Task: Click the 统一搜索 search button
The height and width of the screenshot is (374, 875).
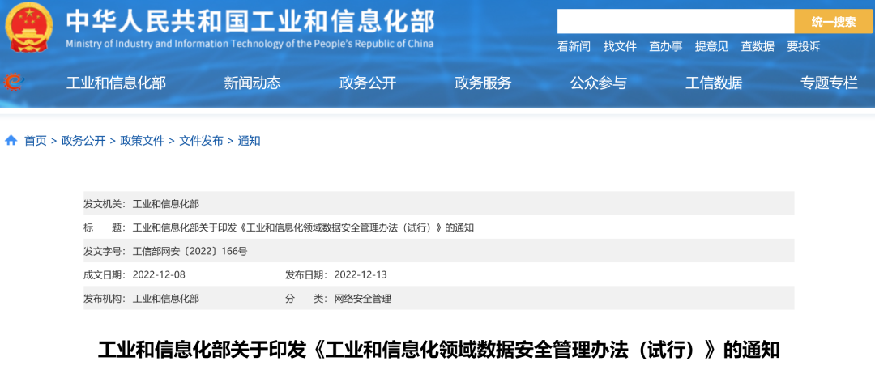Action: [834, 22]
